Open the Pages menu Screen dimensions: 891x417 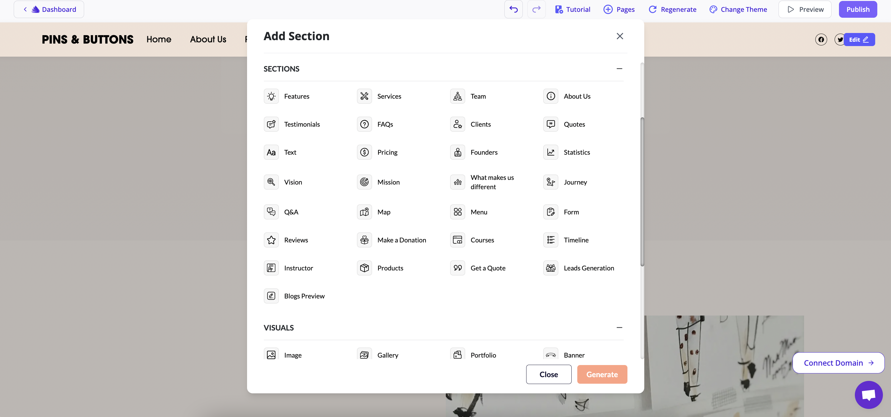(619, 9)
